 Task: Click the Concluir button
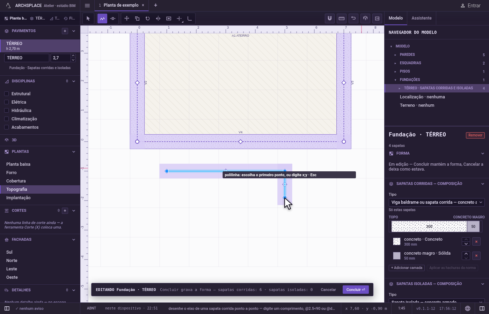356,290
